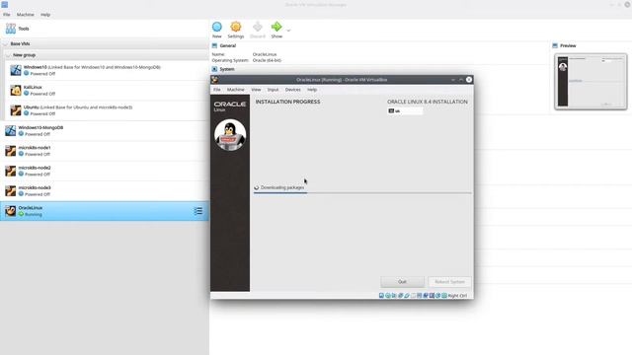Select the Ubuntu linked base VM

tap(108, 110)
